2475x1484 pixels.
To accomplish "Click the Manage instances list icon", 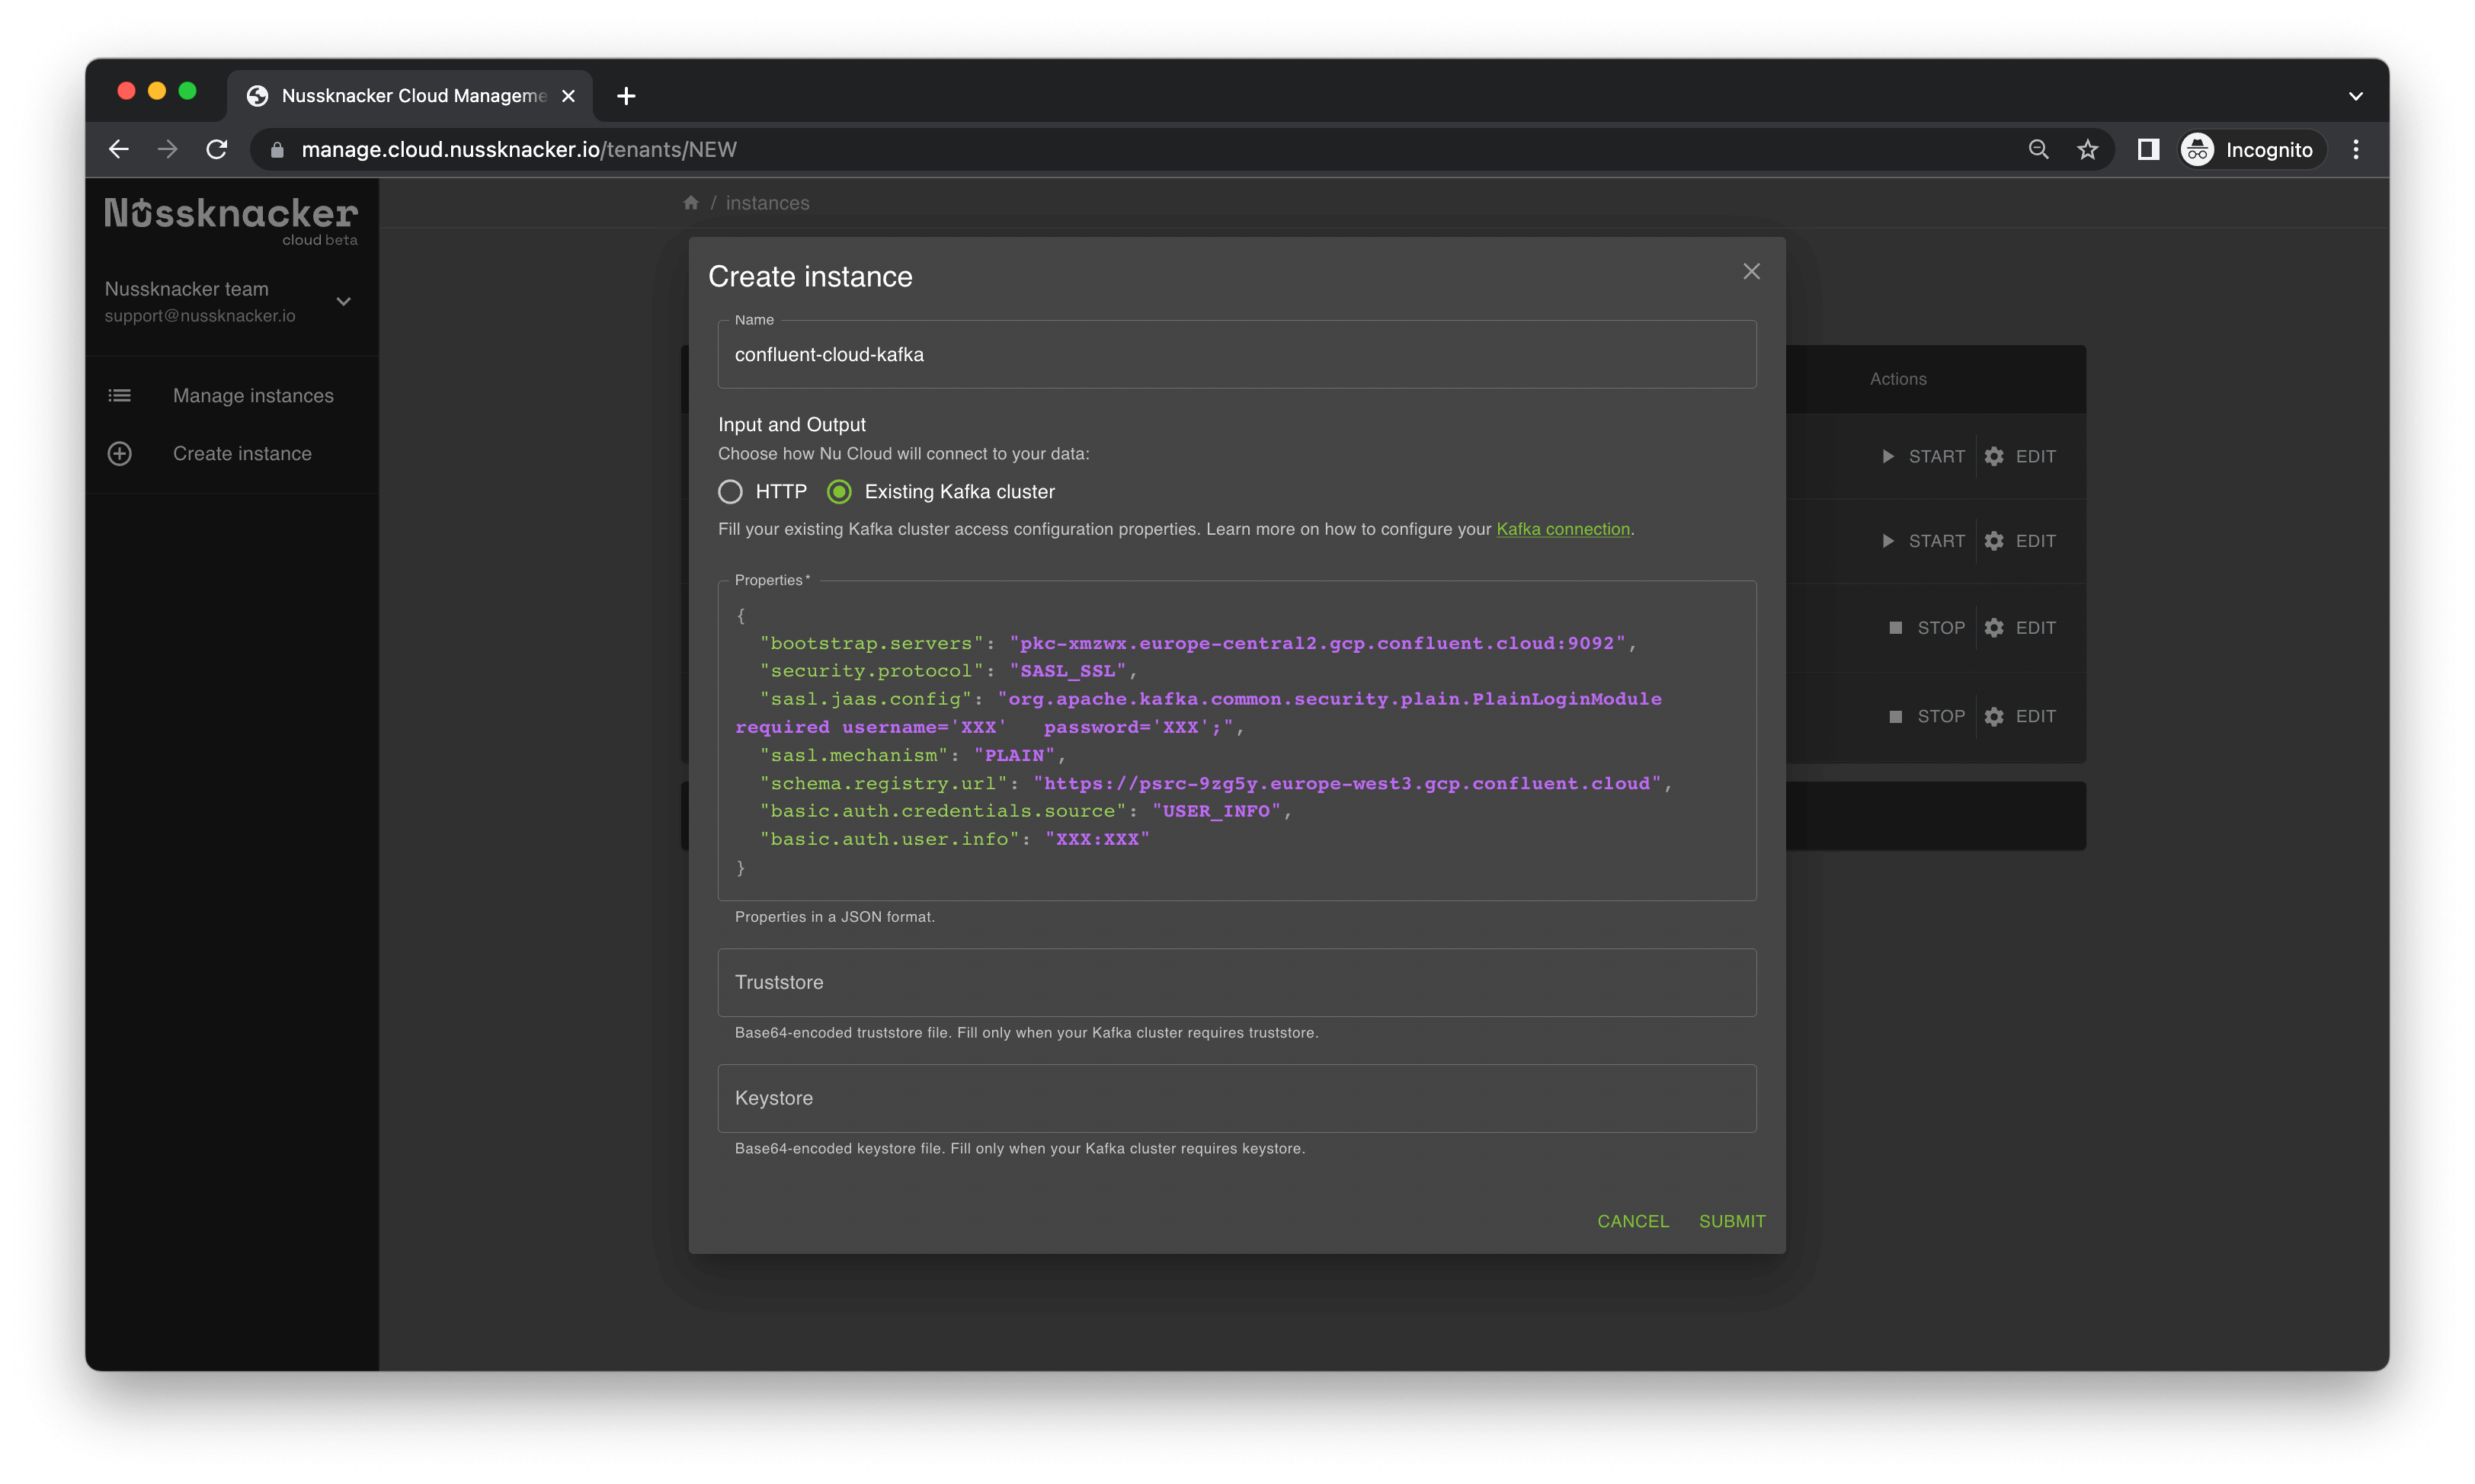I will coord(119,396).
